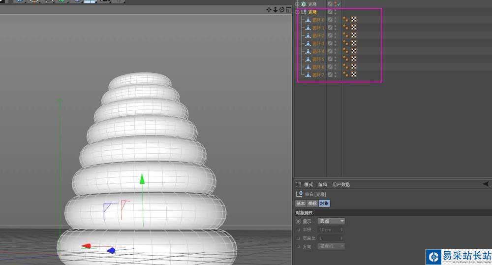Viewport: 492px width, 265px height.
Task: Click the polygon object icon of 圆环.3
Action: click(x=308, y=43)
